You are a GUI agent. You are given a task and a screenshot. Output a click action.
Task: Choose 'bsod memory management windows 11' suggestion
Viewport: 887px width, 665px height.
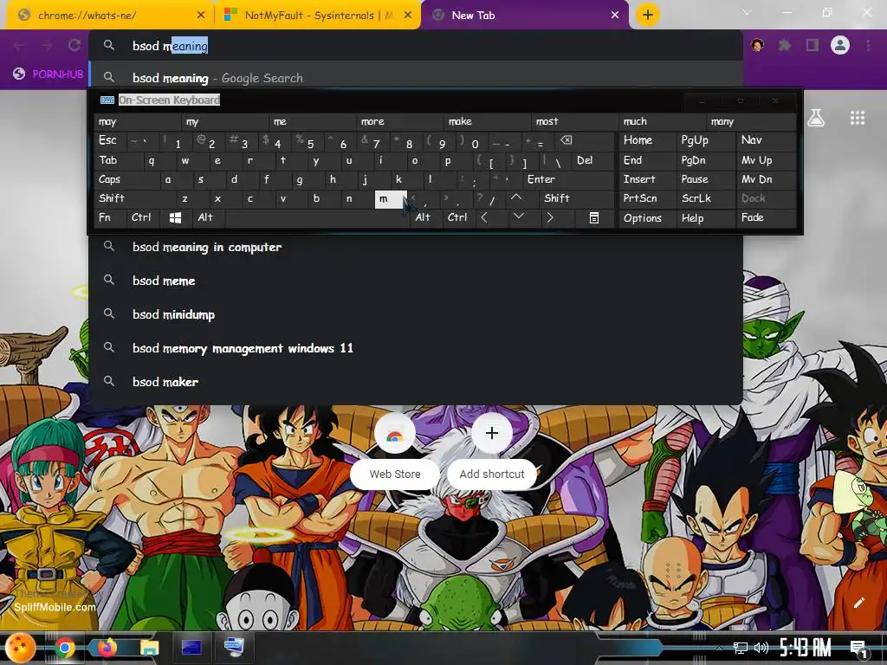[416, 348]
